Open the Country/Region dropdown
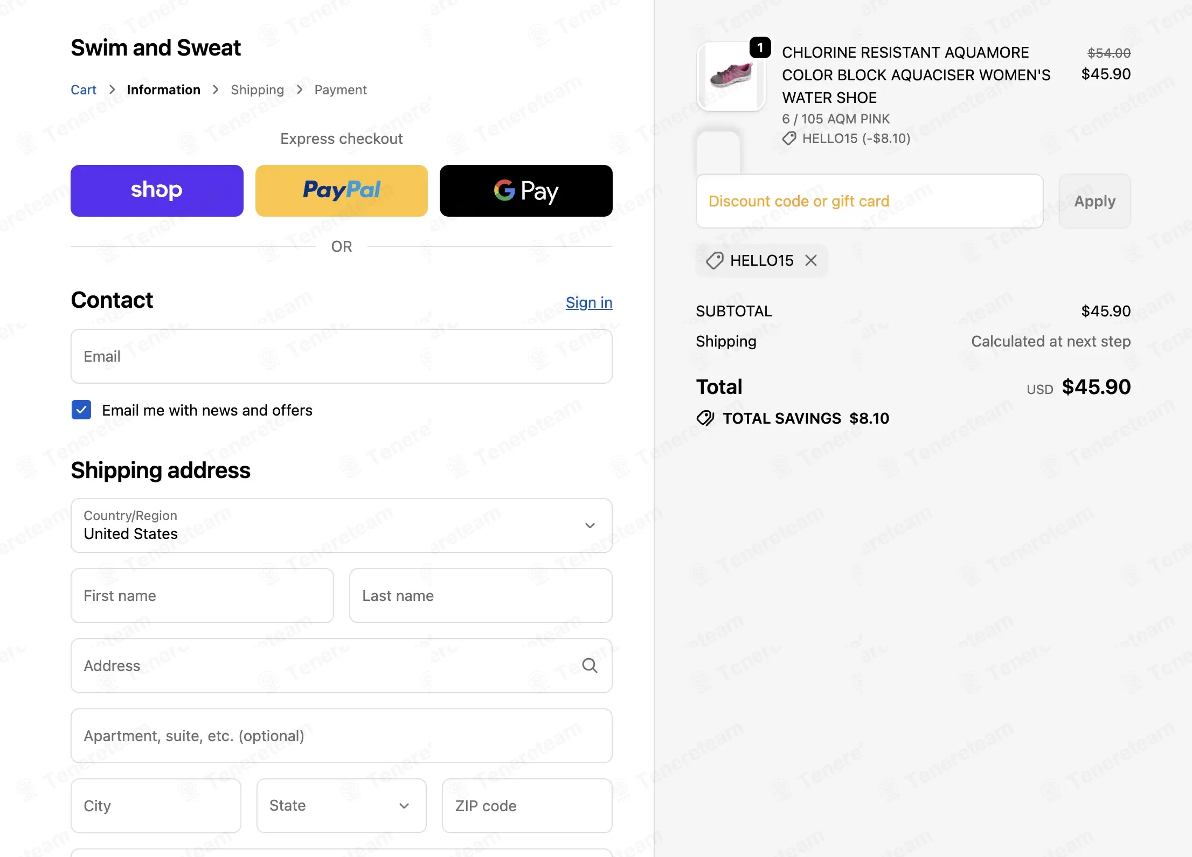This screenshot has height=857, width=1192. click(341, 526)
